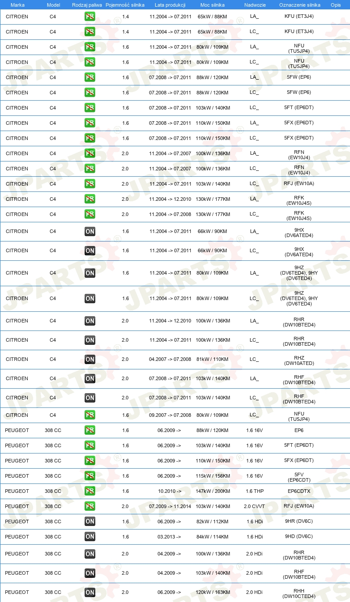This screenshot has width=350, height=602.
Task: Select the RHZ (DW10ATED) engine code
Action: tap(299, 360)
